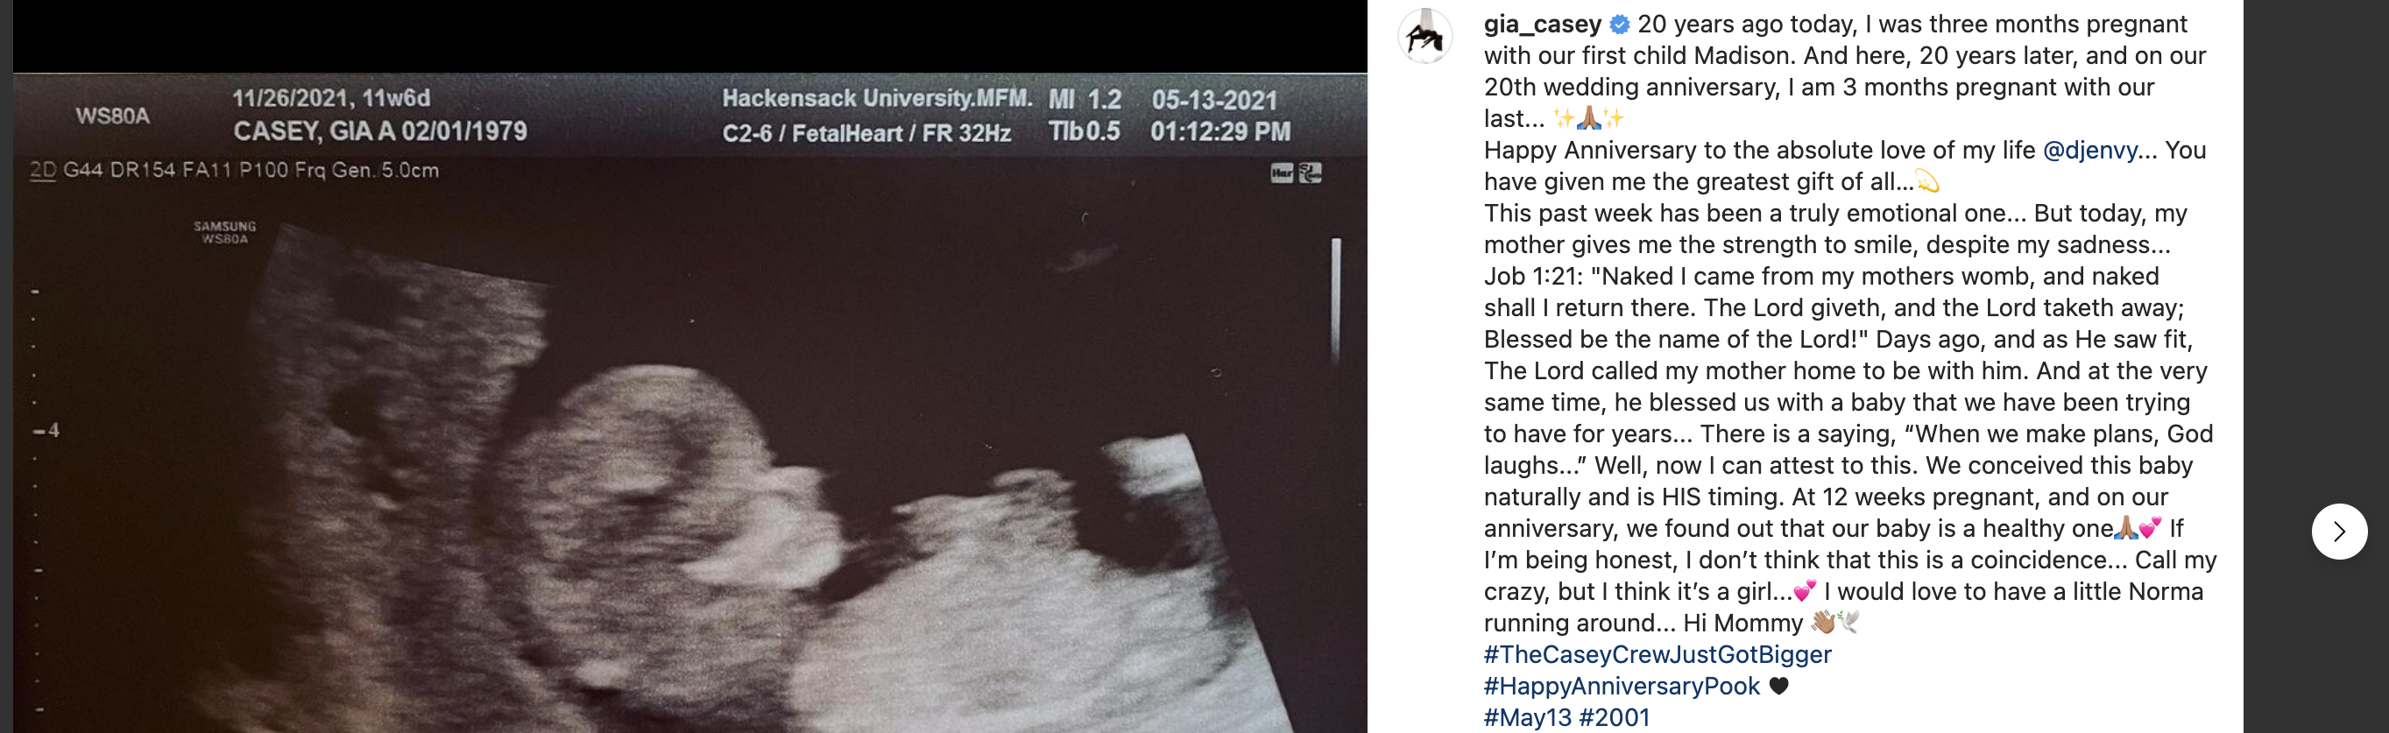Viewport: 2389px width, 733px height.
Task: Open the #May13 hashtag
Action: pos(1526,718)
